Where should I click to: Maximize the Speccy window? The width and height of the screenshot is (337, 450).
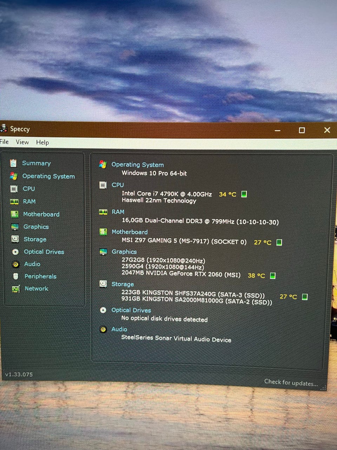302,130
